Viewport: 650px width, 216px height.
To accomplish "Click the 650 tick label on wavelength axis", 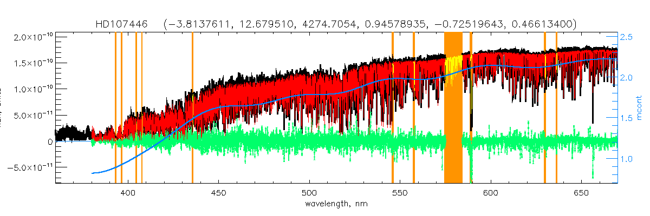I will pos(581,193).
